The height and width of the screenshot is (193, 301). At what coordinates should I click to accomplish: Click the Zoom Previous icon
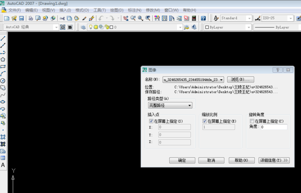tap(147, 18)
